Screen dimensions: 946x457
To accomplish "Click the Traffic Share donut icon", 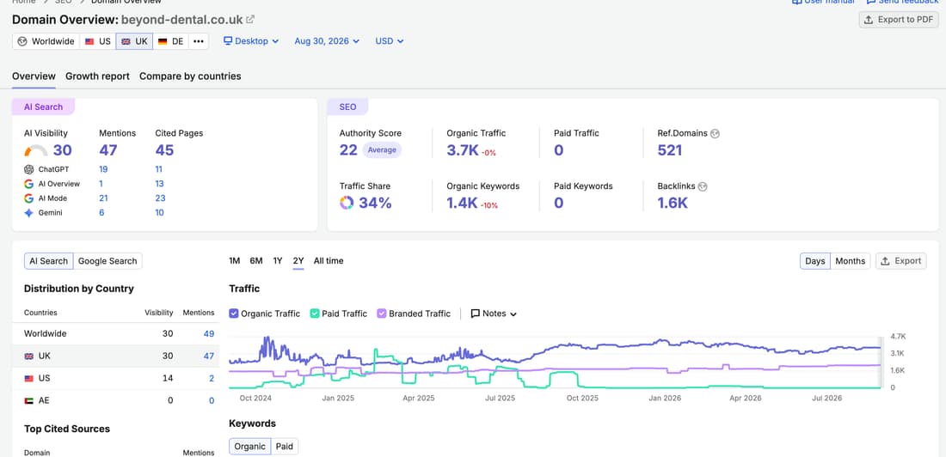I will click(347, 203).
